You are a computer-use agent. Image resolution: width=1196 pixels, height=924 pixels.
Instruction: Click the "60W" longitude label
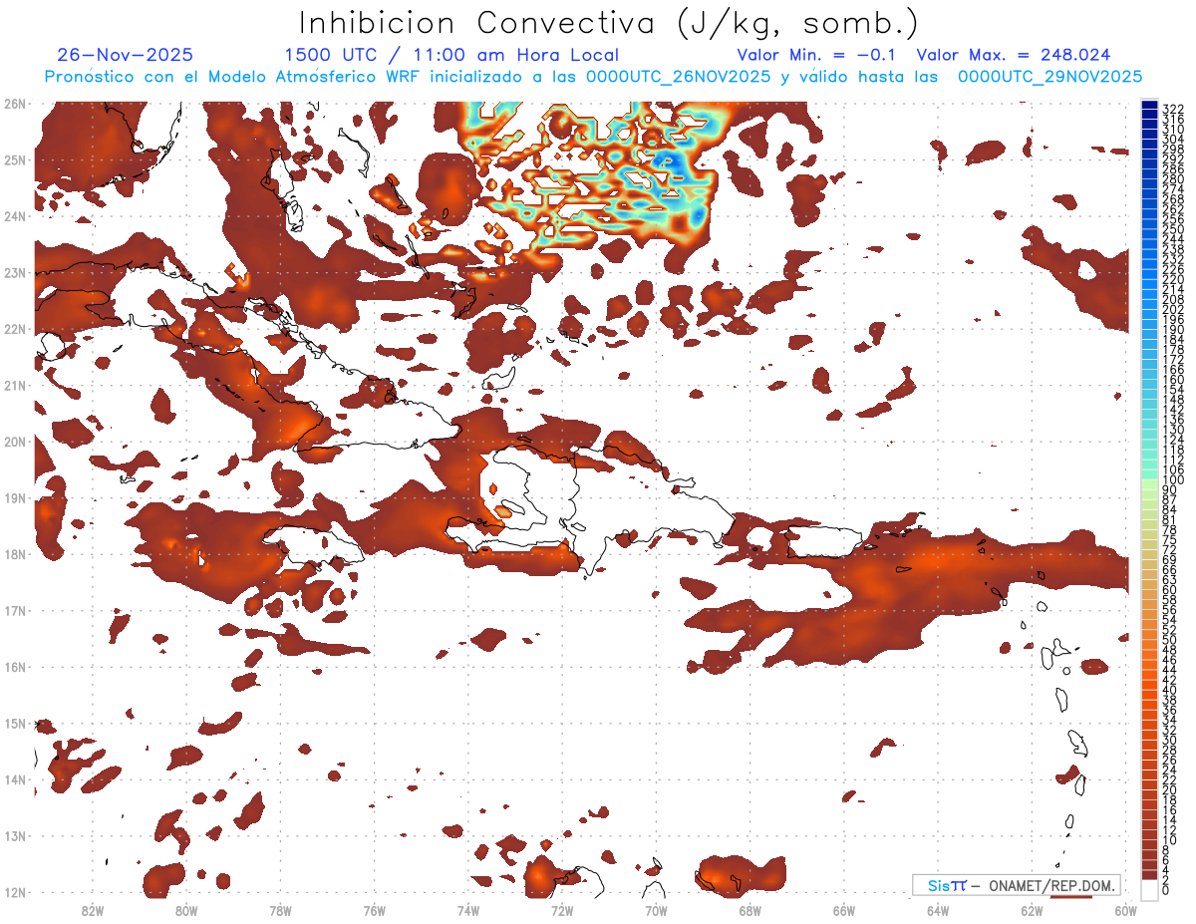click(1126, 909)
